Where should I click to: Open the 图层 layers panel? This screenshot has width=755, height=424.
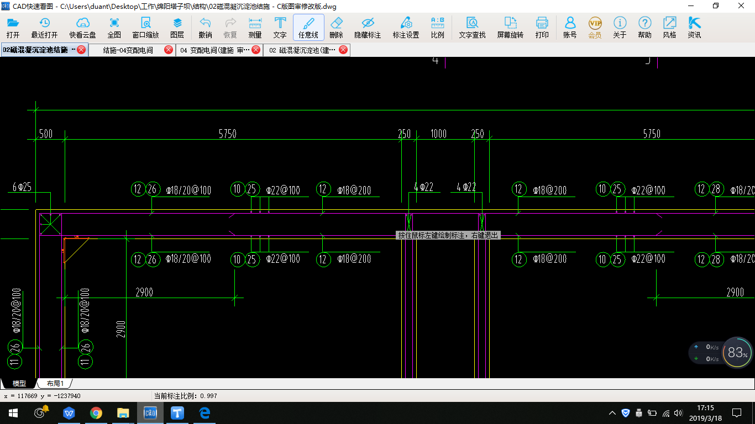coord(177,27)
